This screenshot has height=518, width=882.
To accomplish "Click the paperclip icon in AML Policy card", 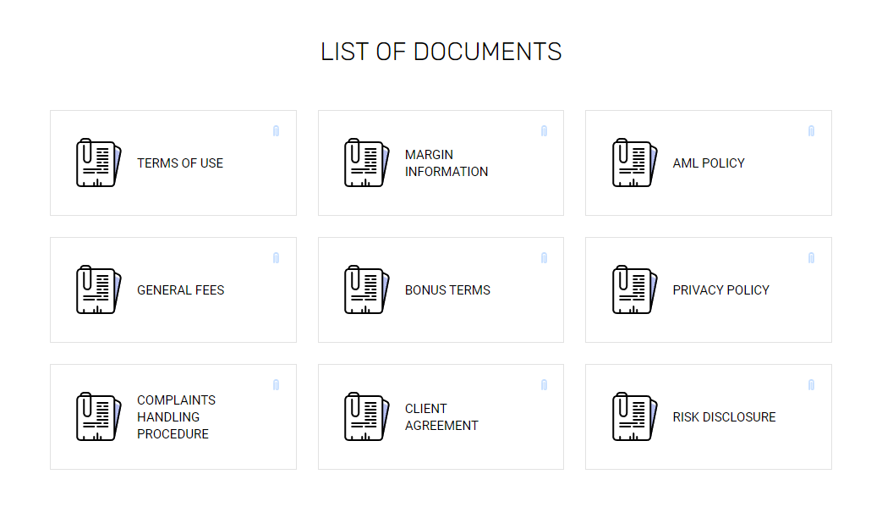I will click(x=811, y=130).
